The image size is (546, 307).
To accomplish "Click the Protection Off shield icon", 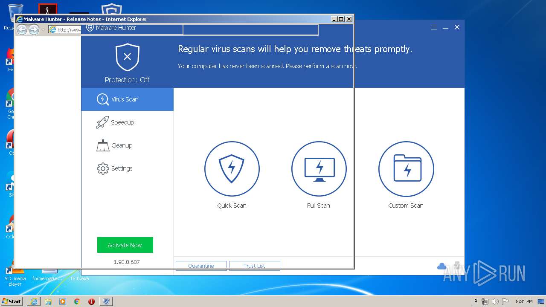I will click(127, 57).
